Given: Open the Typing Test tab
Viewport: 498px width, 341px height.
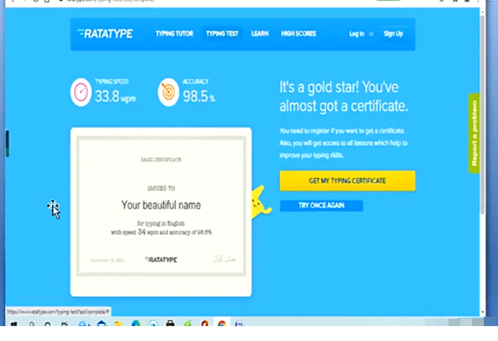Looking at the screenshot, I should click(222, 34).
